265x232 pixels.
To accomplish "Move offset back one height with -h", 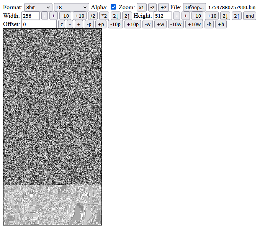I will coord(209,25).
